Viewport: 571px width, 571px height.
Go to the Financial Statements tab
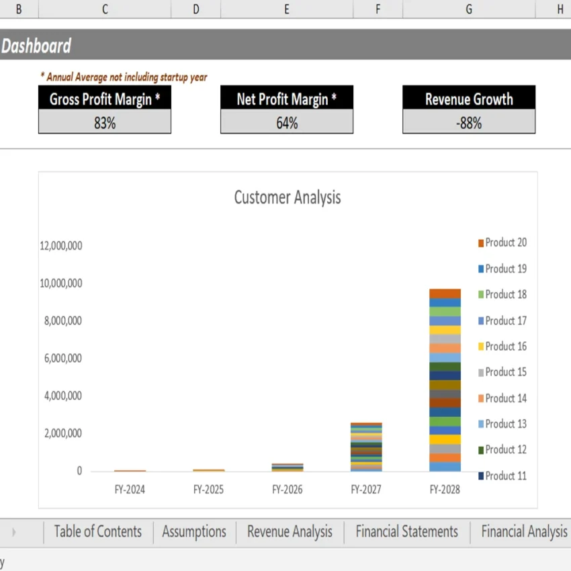click(406, 531)
